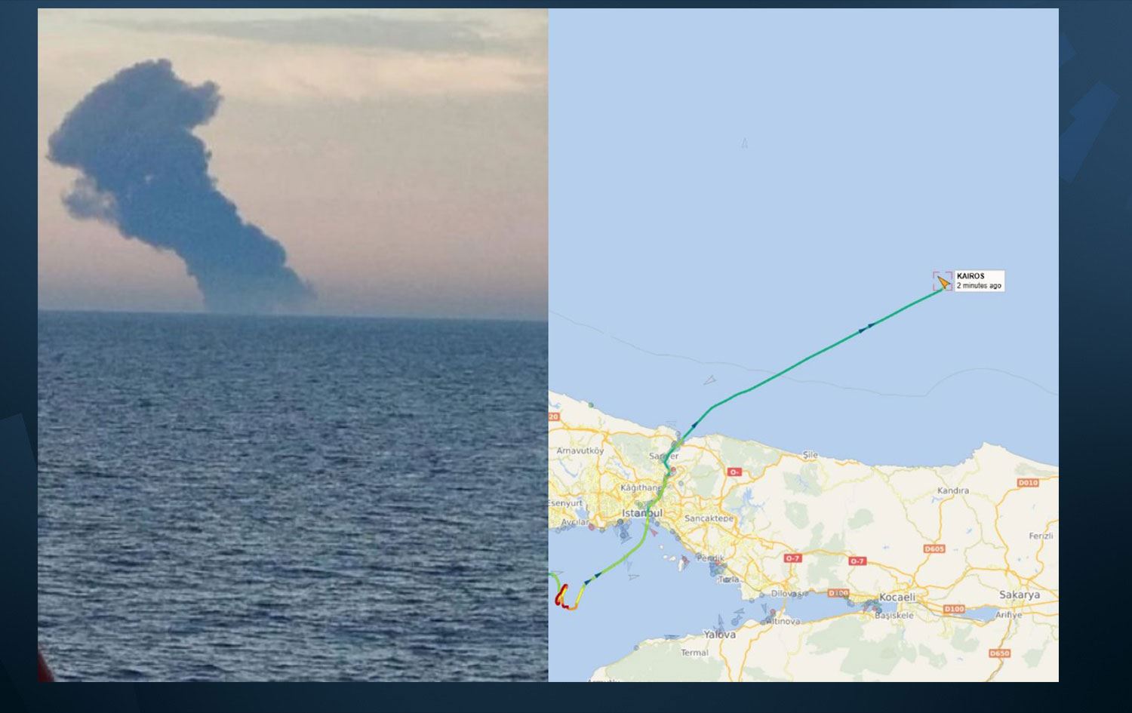Image resolution: width=1132 pixels, height=713 pixels.
Task: Select the D605 road badge
Action: pyautogui.click(x=934, y=549)
